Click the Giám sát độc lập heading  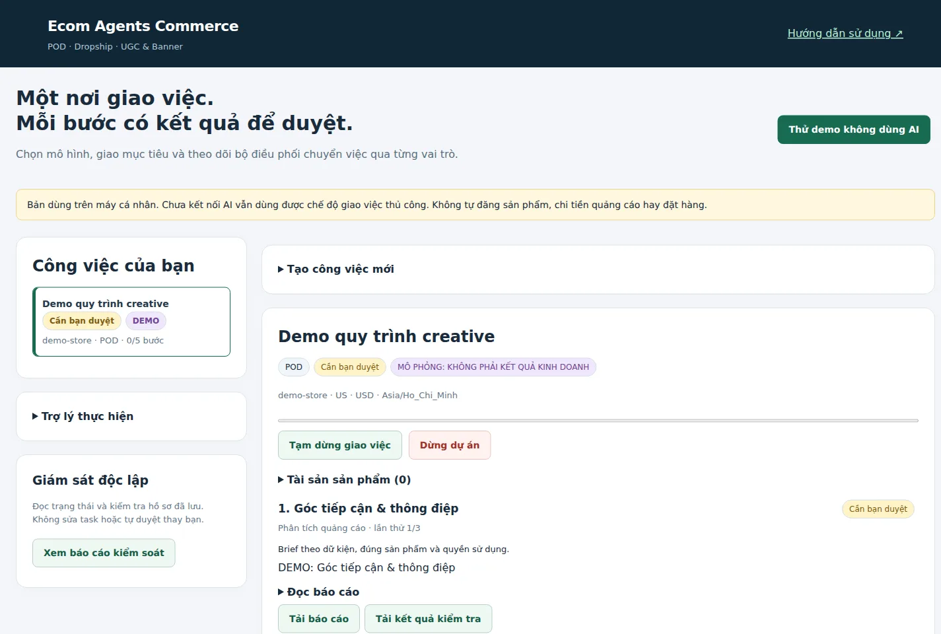(90, 480)
